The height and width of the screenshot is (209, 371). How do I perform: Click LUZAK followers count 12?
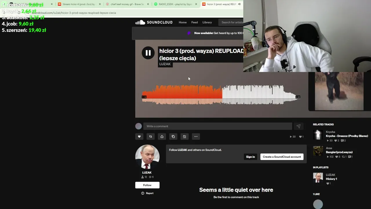pos(144,177)
